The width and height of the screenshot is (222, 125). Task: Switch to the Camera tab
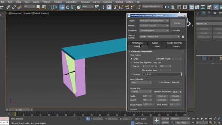176,47
